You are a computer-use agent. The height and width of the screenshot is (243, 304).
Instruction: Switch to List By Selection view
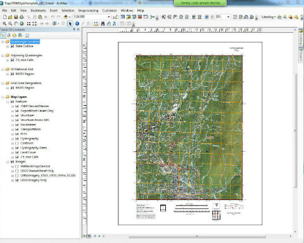tap(20, 35)
